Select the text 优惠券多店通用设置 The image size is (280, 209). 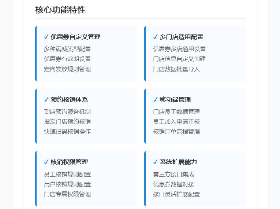pos(179,49)
